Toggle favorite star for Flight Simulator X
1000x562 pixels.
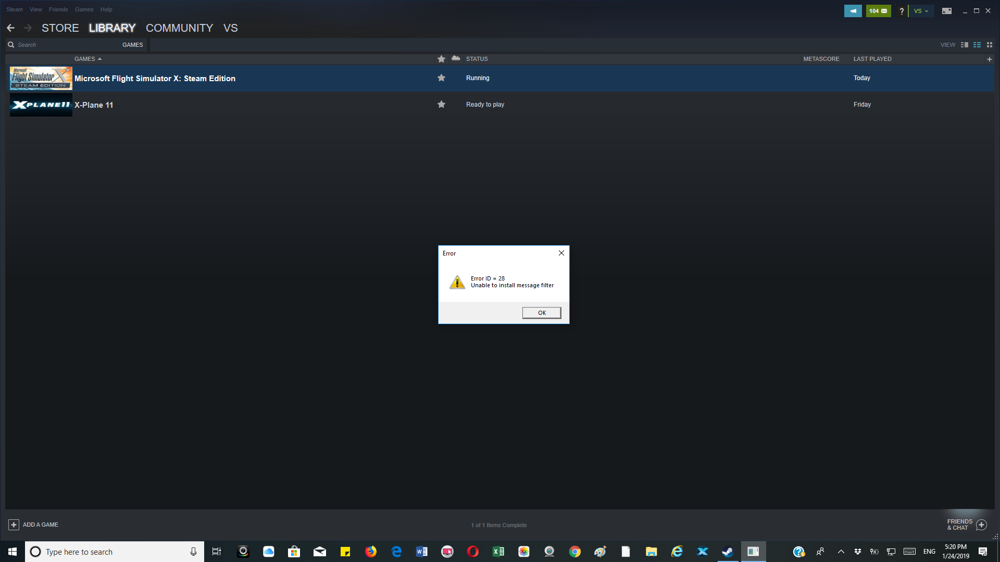click(441, 78)
